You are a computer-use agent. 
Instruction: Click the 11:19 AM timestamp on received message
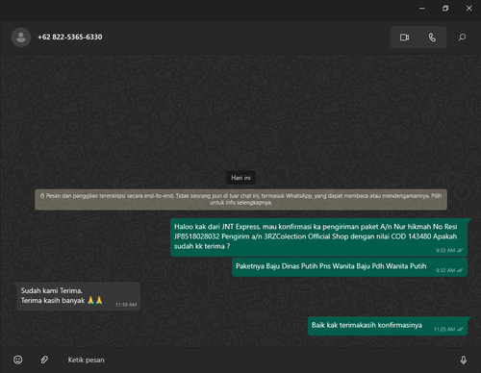click(x=126, y=305)
